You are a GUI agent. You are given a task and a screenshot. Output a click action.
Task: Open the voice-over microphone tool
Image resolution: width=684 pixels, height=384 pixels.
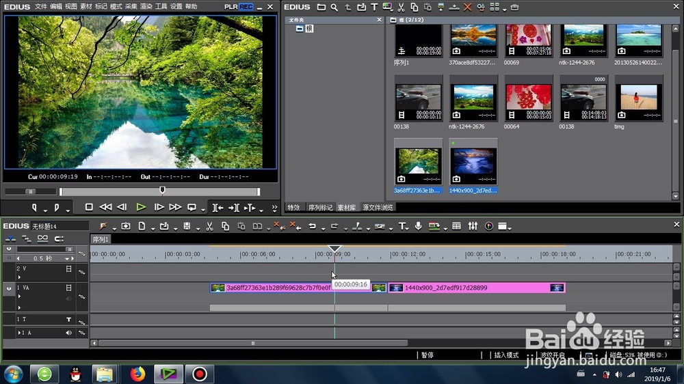pos(418,225)
